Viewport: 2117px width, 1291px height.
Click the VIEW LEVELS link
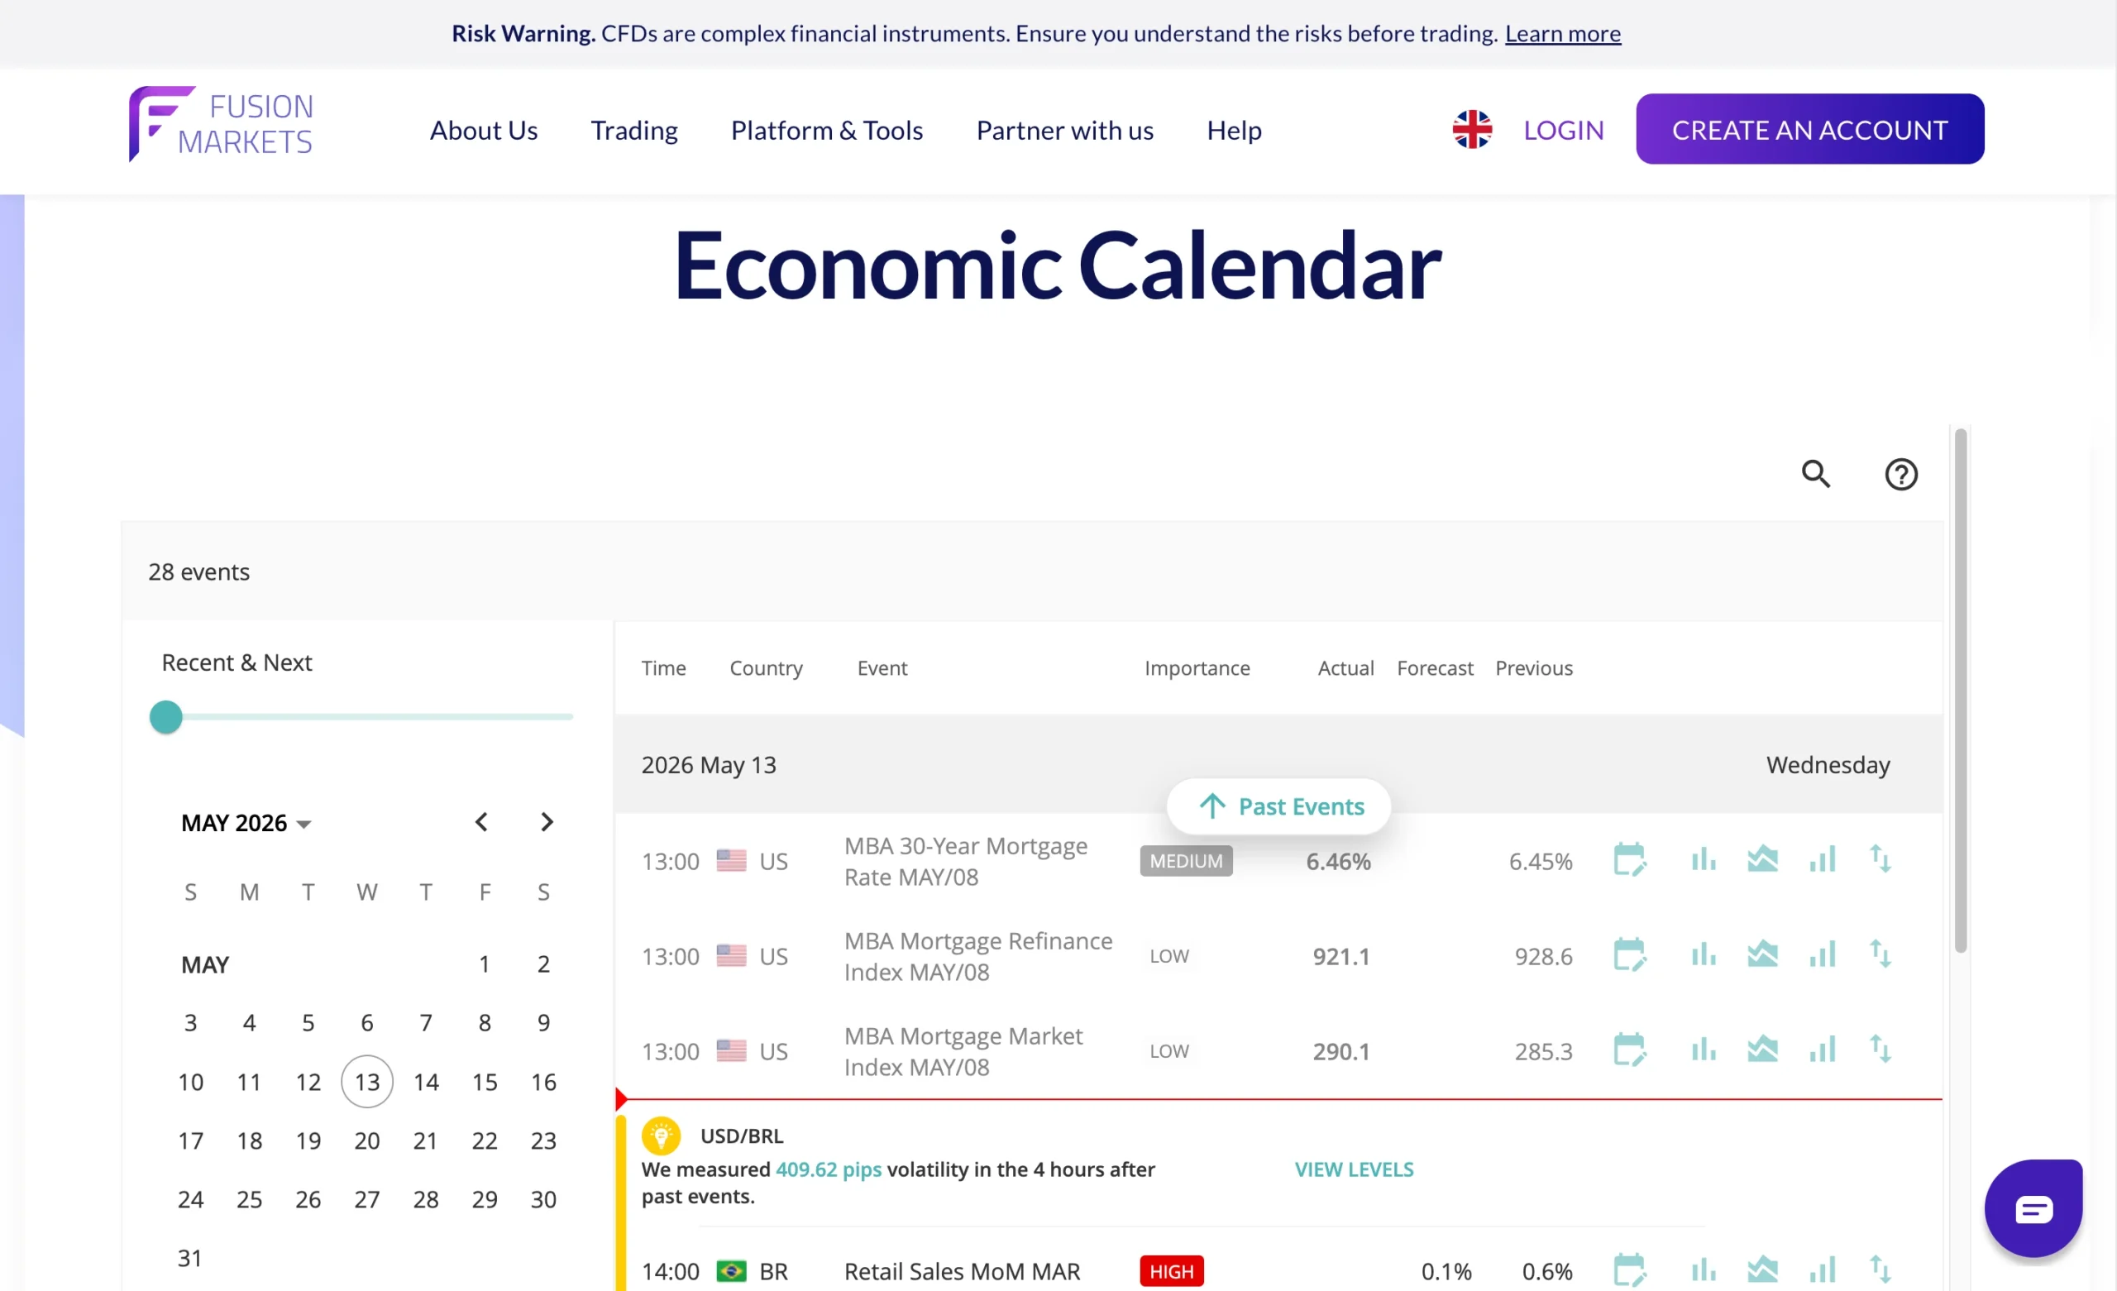(x=1353, y=1169)
